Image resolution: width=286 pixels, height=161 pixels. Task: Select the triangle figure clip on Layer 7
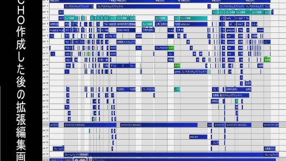tap(148, 30)
